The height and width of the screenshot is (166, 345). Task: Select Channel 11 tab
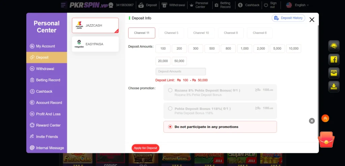click(142, 33)
